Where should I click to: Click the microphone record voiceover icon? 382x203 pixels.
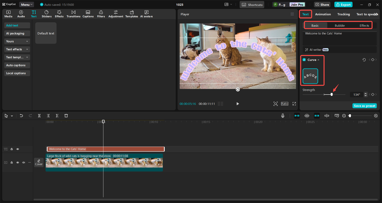[283, 116]
